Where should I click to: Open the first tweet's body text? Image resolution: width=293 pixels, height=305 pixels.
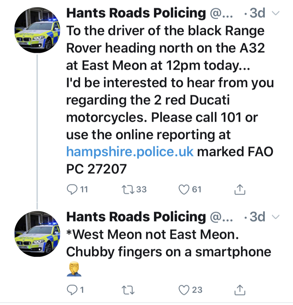tap(170, 100)
